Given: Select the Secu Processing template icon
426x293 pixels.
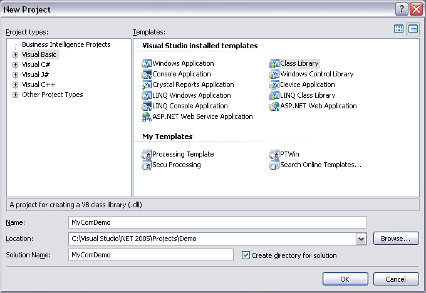Looking at the screenshot, I should 147,165.
